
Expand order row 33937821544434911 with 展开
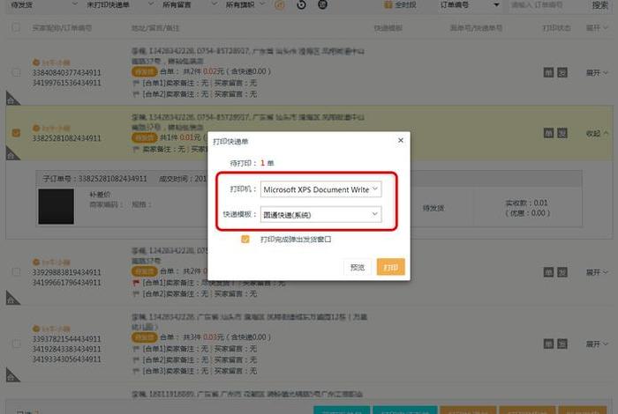(597, 344)
